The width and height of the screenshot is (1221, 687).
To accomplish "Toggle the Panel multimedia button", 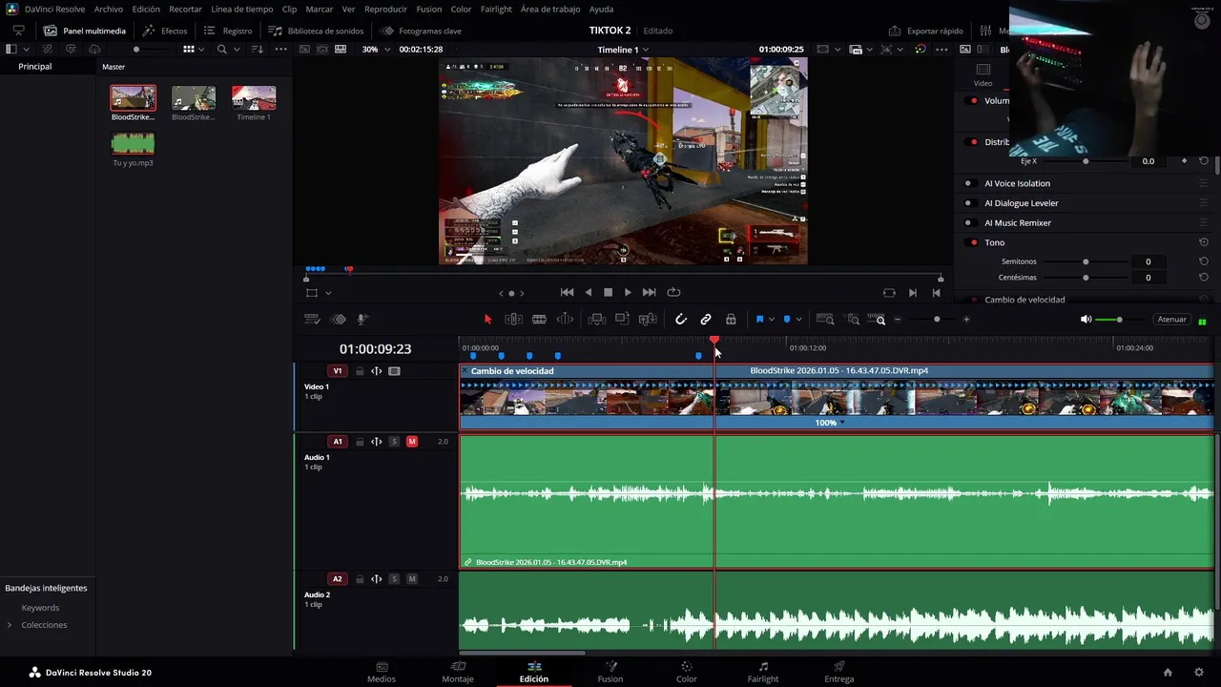I will [84, 31].
